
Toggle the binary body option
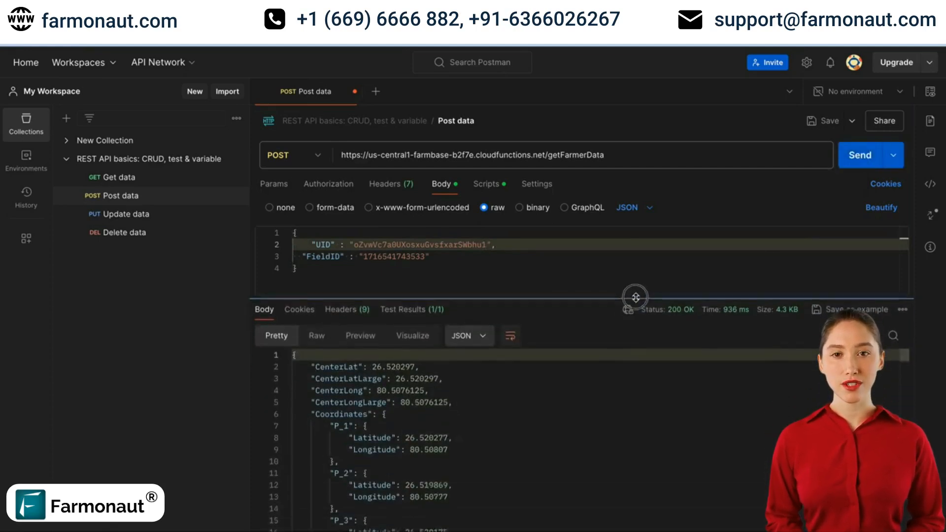coord(519,207)
